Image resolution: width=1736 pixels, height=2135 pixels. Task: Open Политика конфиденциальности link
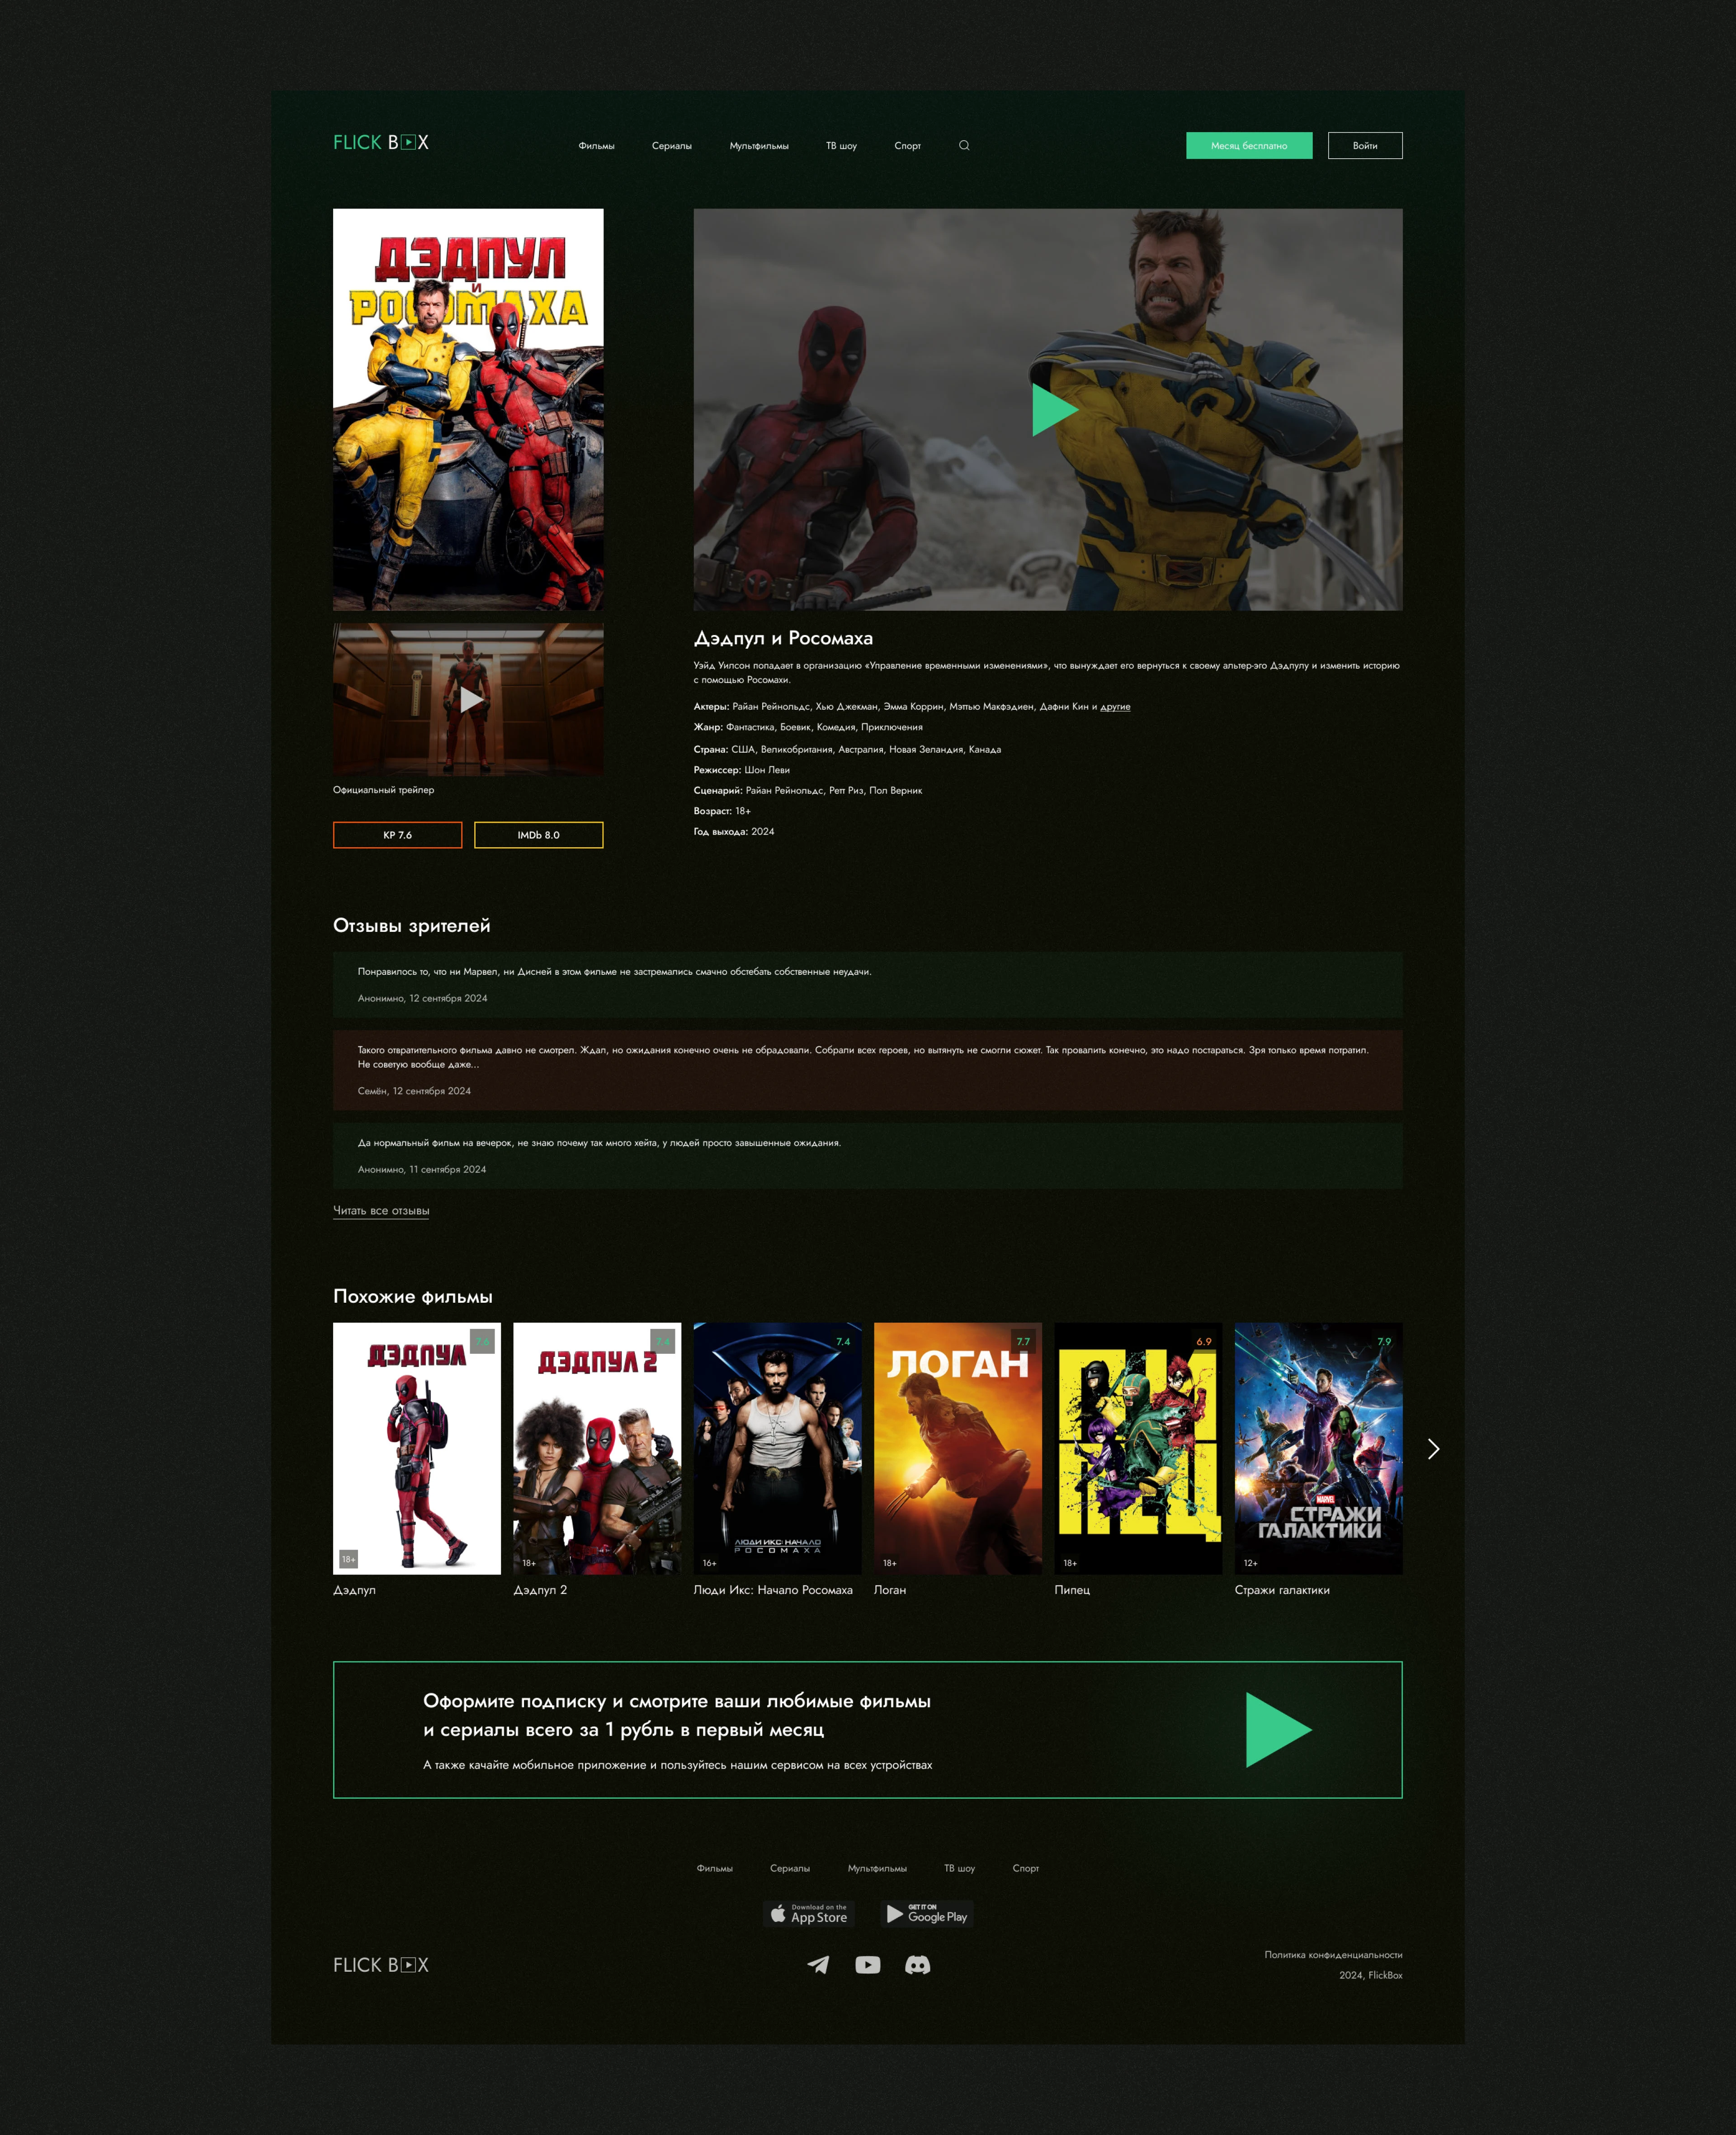[x=1333, y=1955]
